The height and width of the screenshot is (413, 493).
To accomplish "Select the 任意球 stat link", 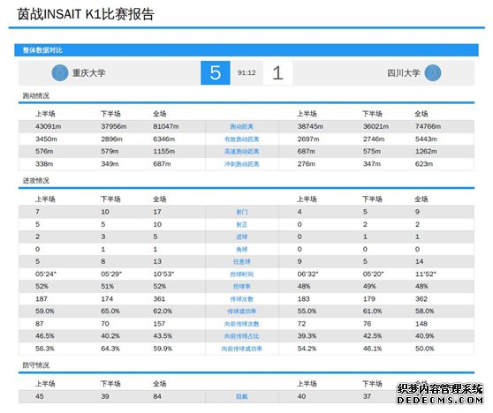I will (x=242, y=261).
